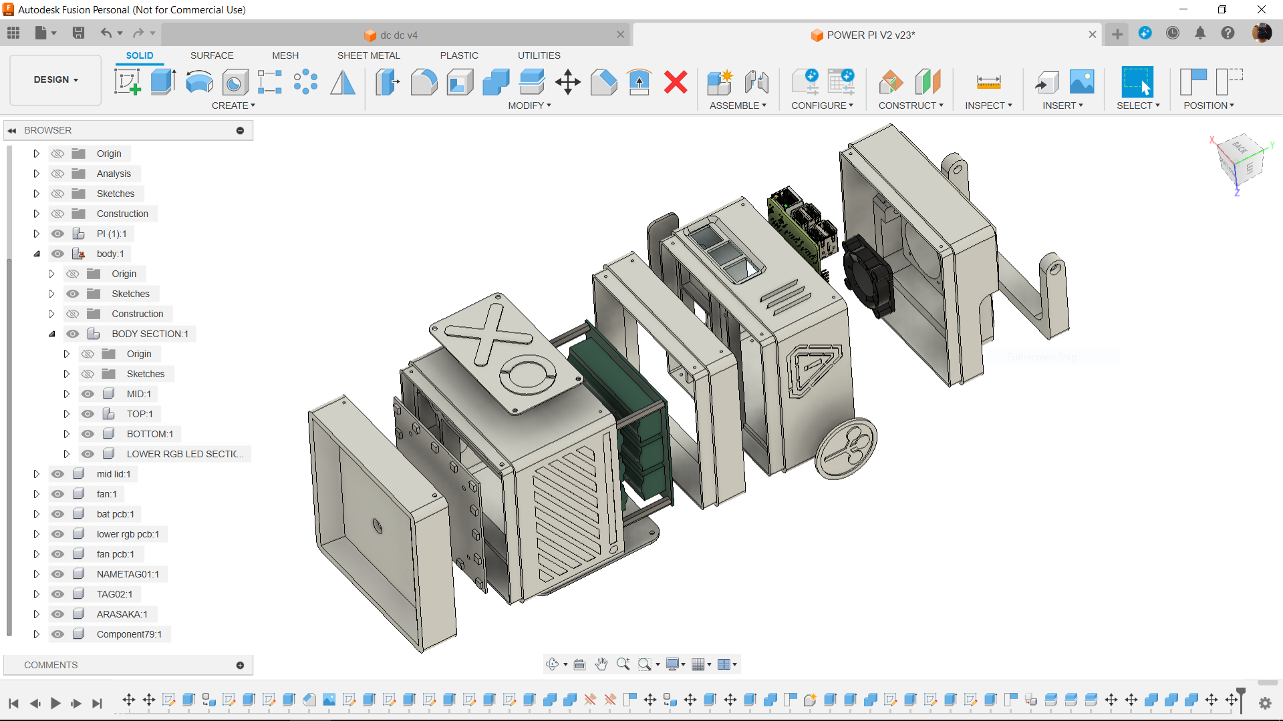Screen dimensions: 1283x721
Task: Open the INSPECT menu label
Action: pos(988,105)
